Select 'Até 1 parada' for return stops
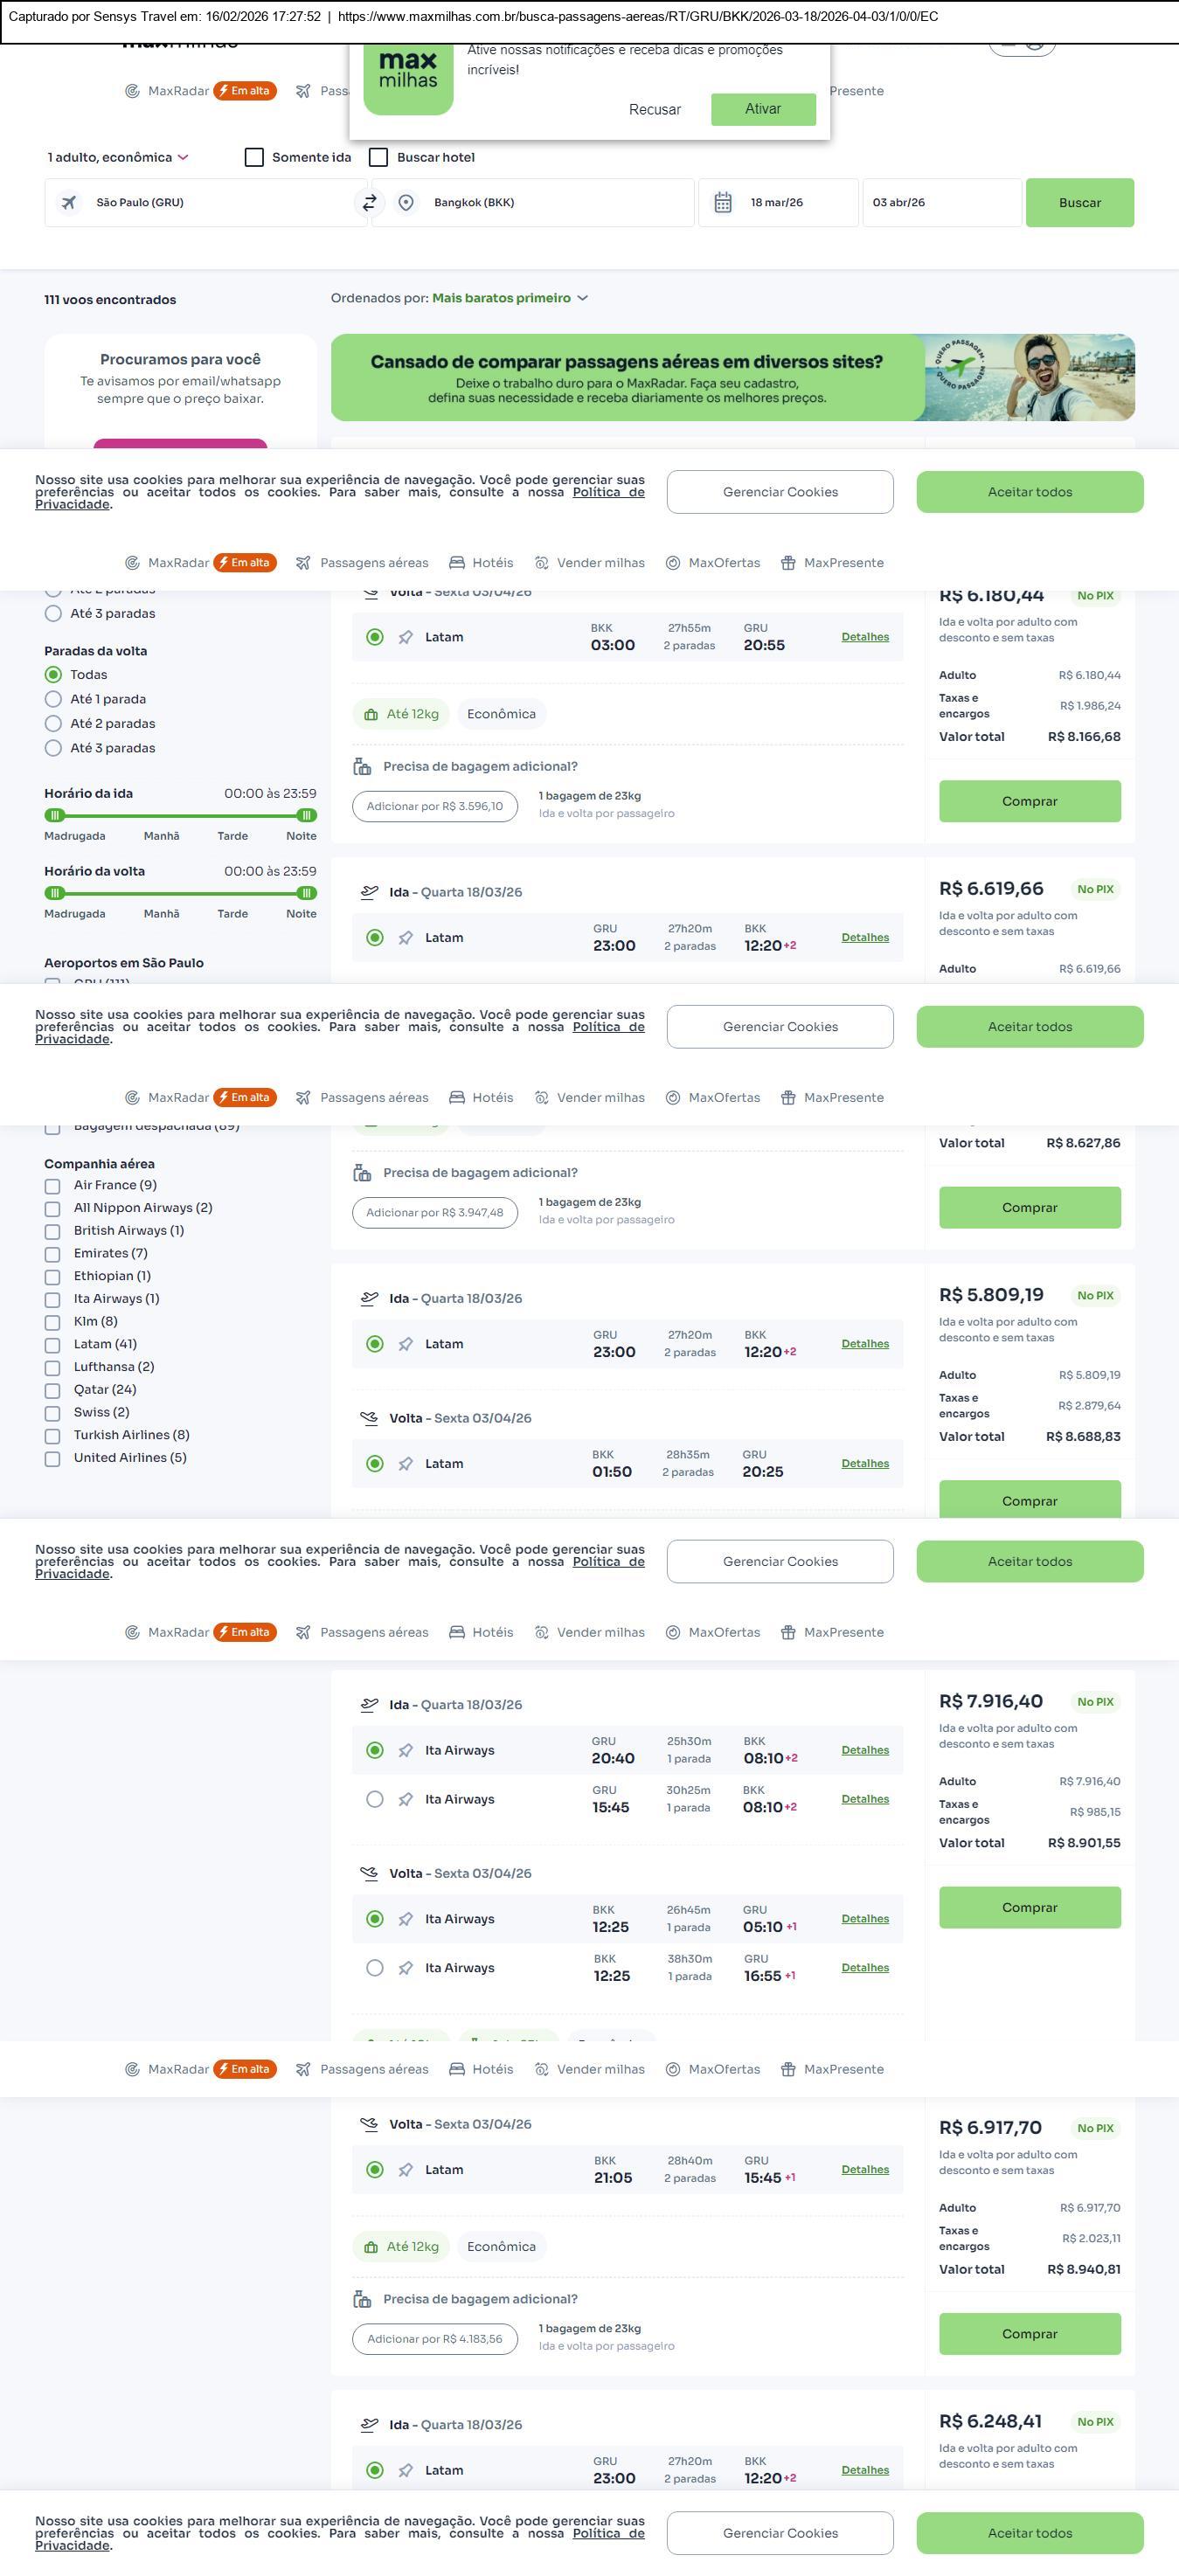Image resolution: width=1179 pixels, height=2576 pixels. coord(54,700)
